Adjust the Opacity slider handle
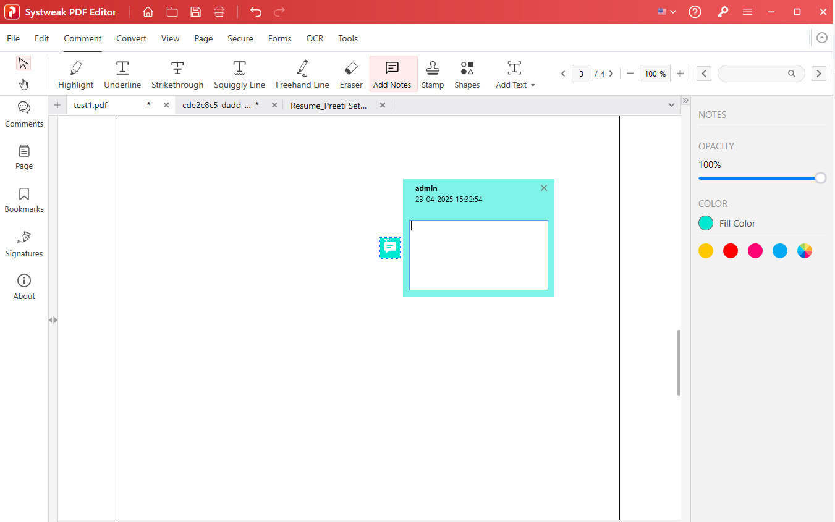 click(x=821, y=178)
